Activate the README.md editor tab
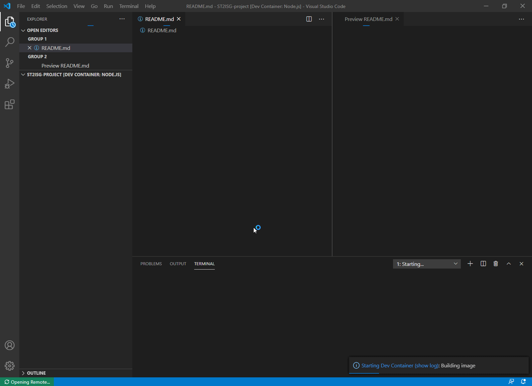Image resolution: width=532 pixels, height=386 pixels. (x=159, y=19)
